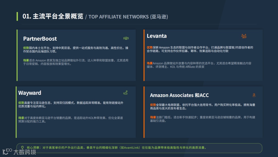278x157 pixels.
Task: Click the 优势 label in Wayward card
Action: click(21, 103)
